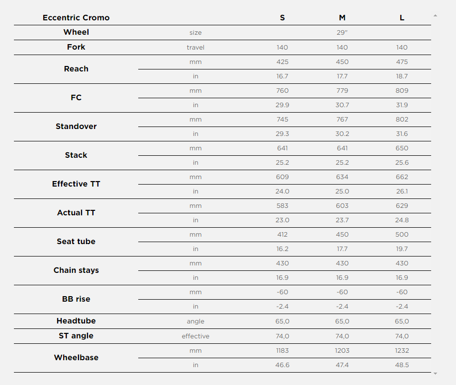Screen dimensions: 456x385
Task: Click the Effective TT row label
Action: coord(76,184)
